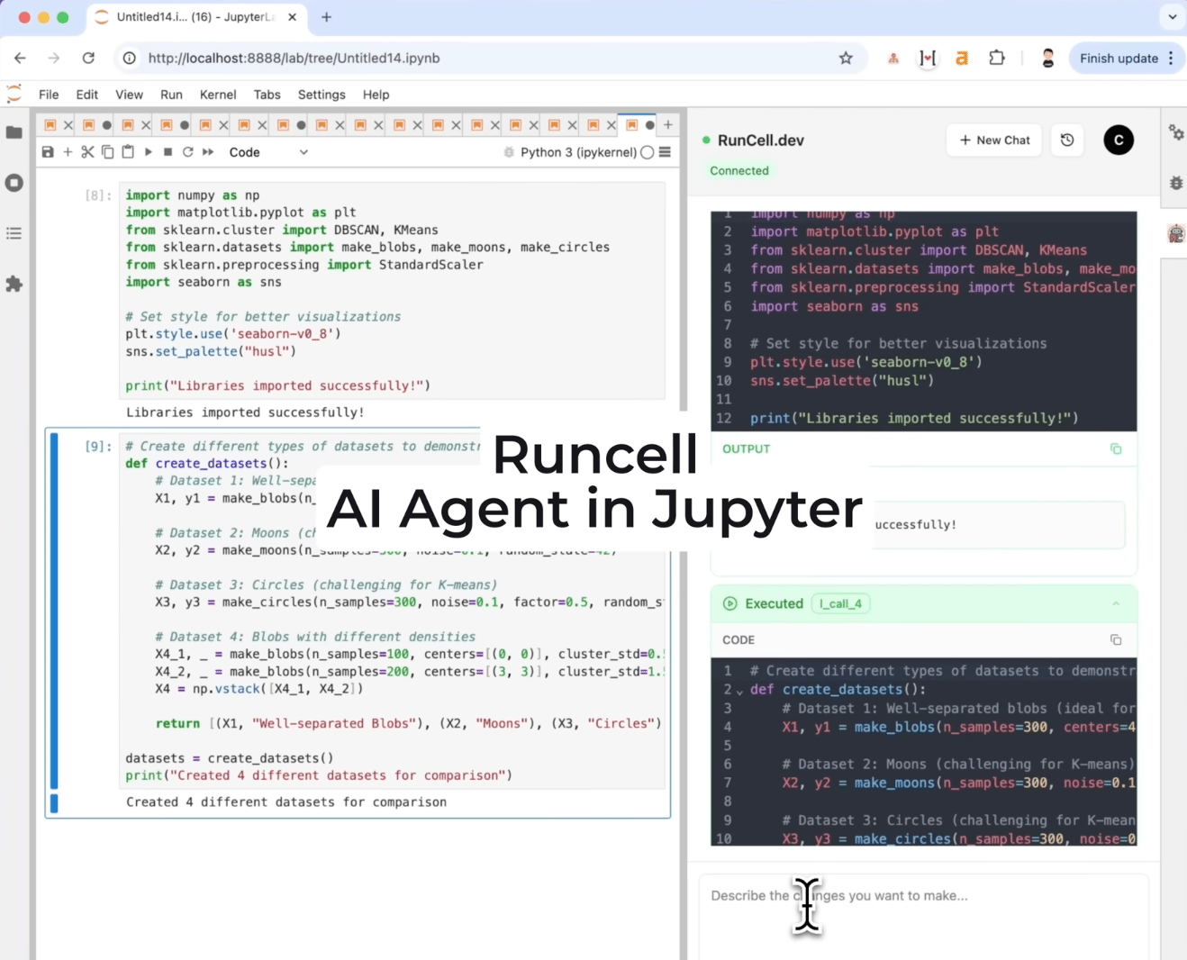Open the View menu
This screenshot has width=1187, height=960.
129,95
